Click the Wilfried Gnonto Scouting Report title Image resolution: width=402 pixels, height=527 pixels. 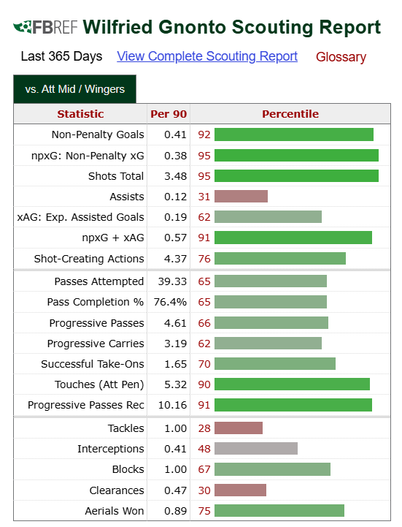click(232, 27)
